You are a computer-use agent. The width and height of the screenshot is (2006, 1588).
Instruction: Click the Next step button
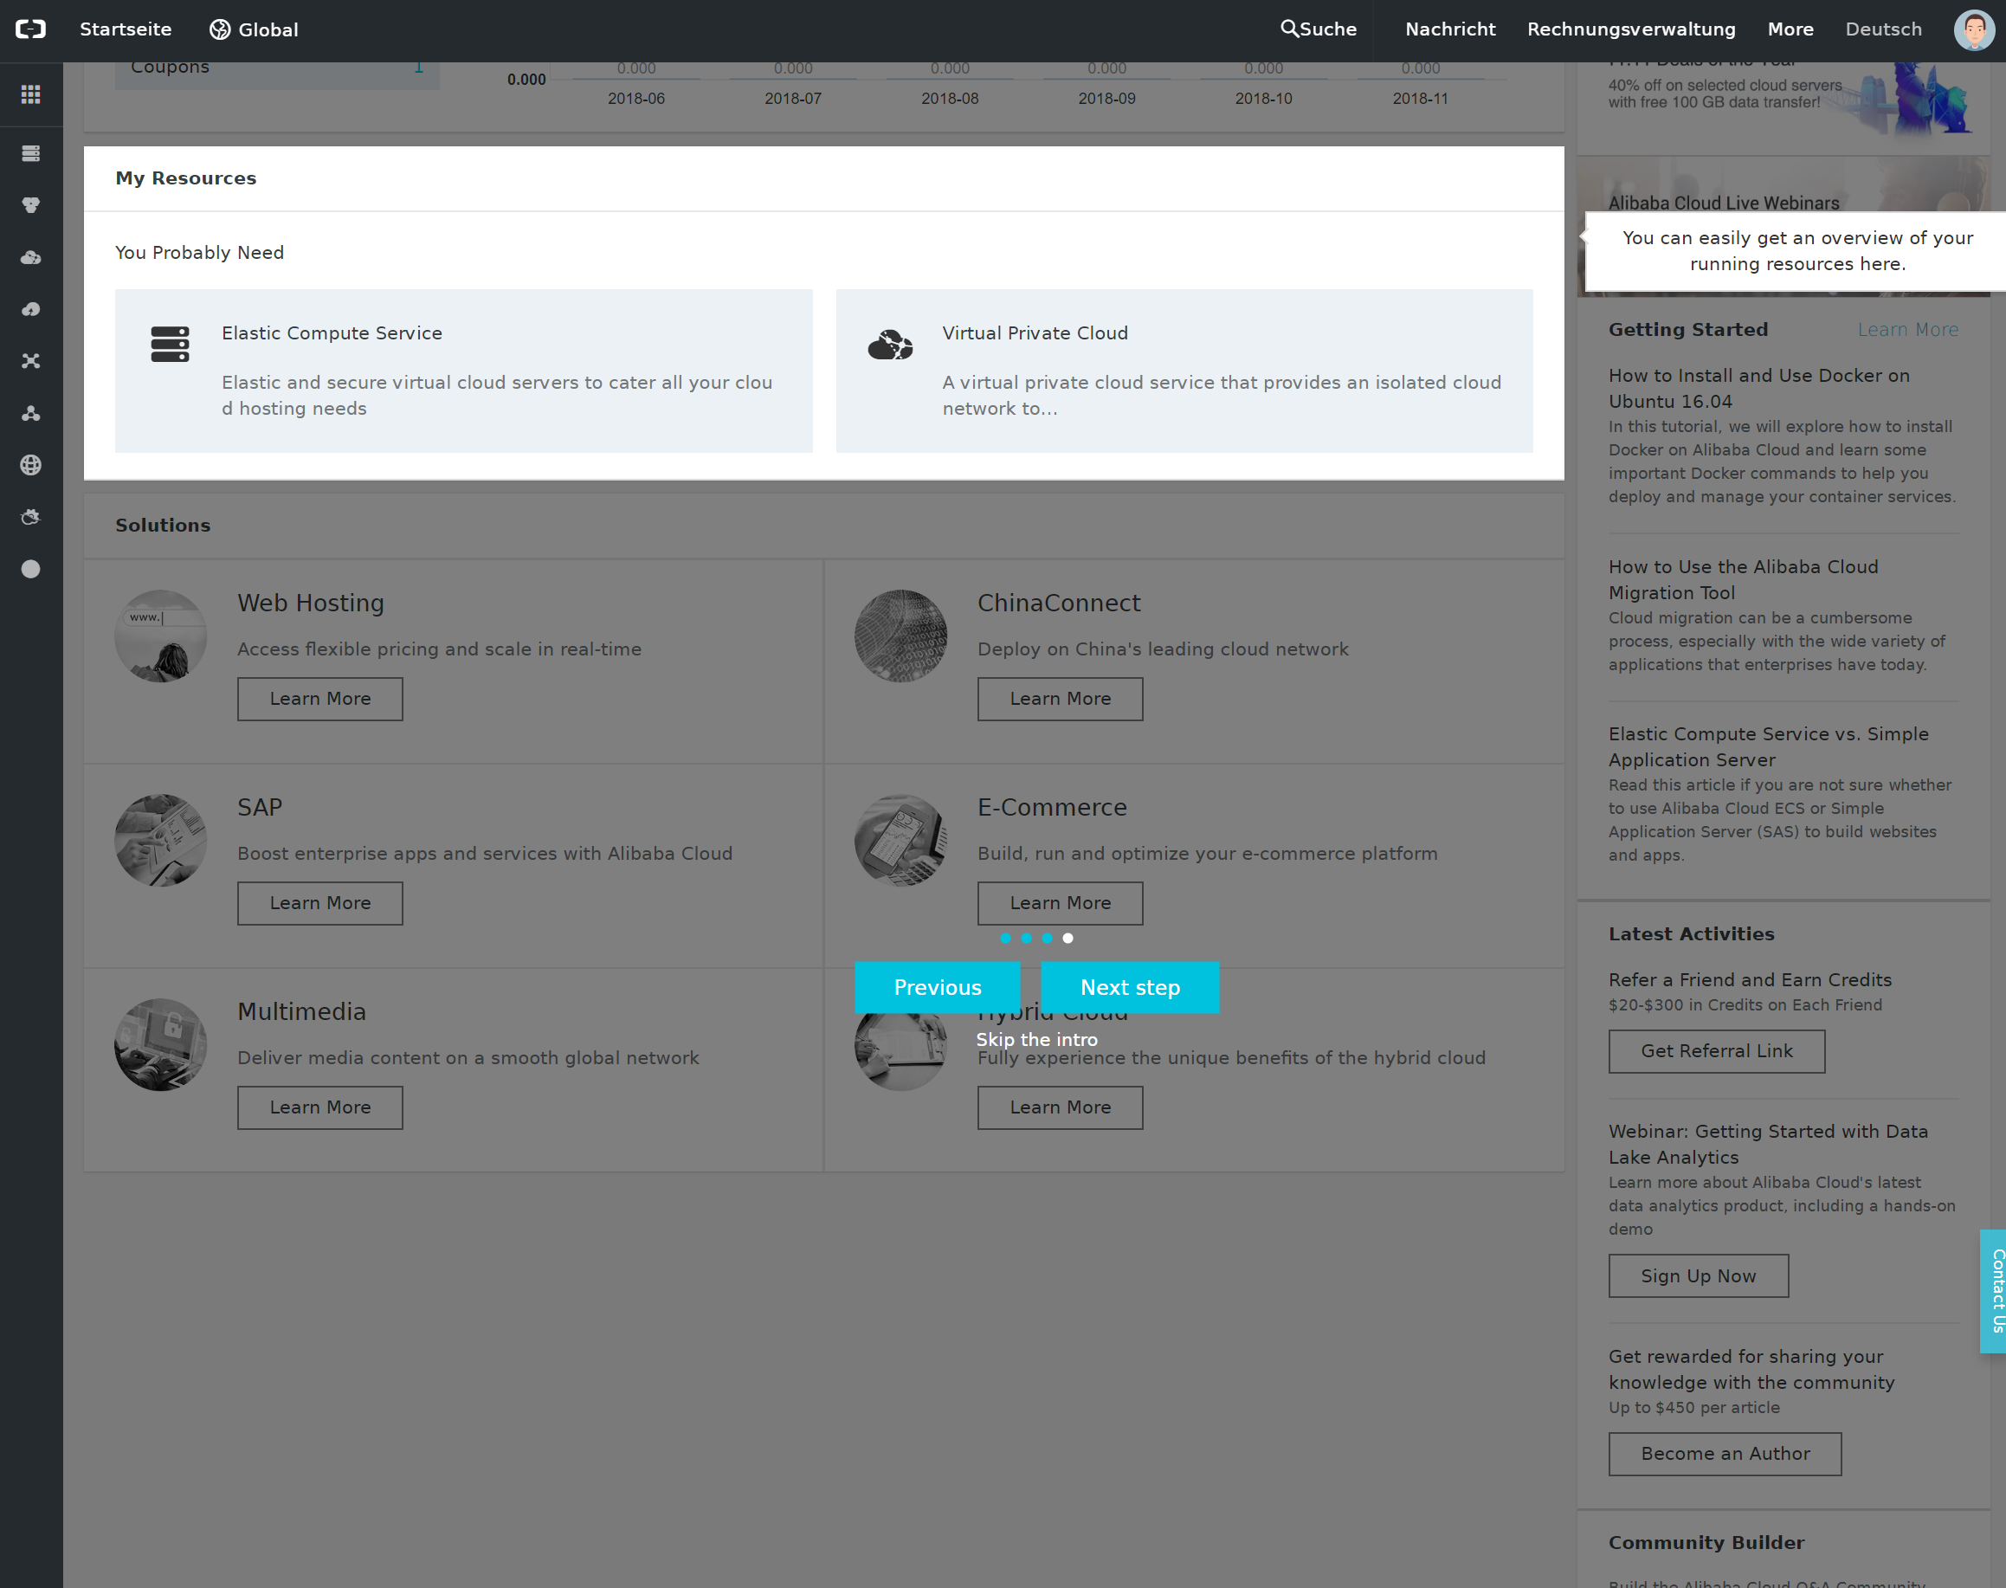click(1130, 987)
